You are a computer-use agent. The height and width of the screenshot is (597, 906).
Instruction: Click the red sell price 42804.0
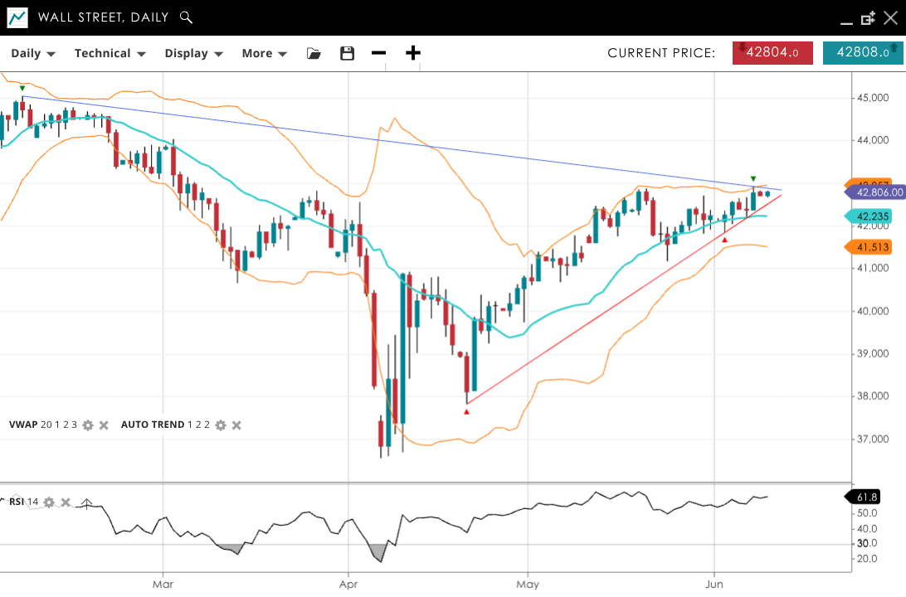tap(772, 52)
